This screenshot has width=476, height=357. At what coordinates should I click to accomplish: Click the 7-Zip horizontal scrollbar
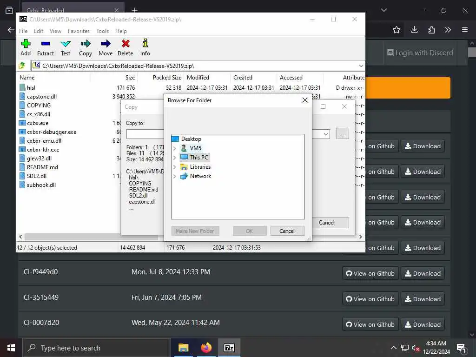tap(91, 237)
